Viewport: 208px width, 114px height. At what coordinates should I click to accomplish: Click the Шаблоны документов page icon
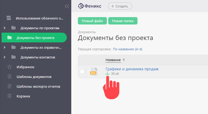[10, 76]
